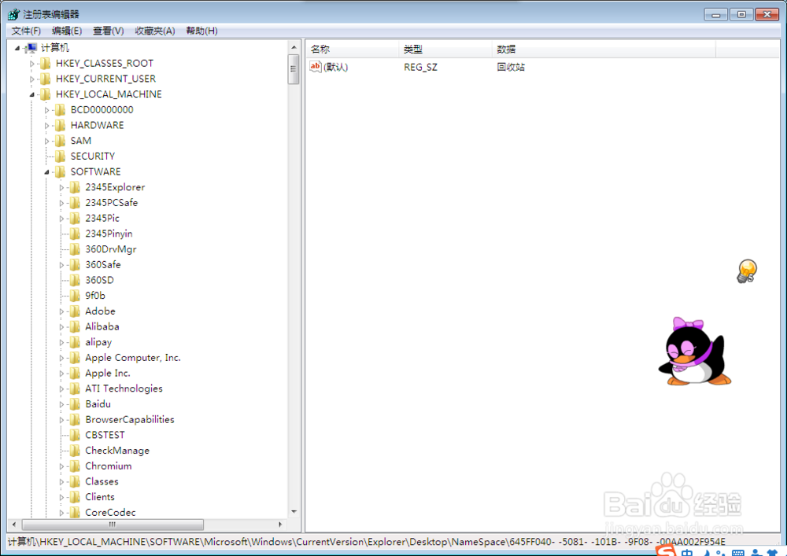Open the 文件(F) menu
The image size is (787, 556).
click(26, 31)
